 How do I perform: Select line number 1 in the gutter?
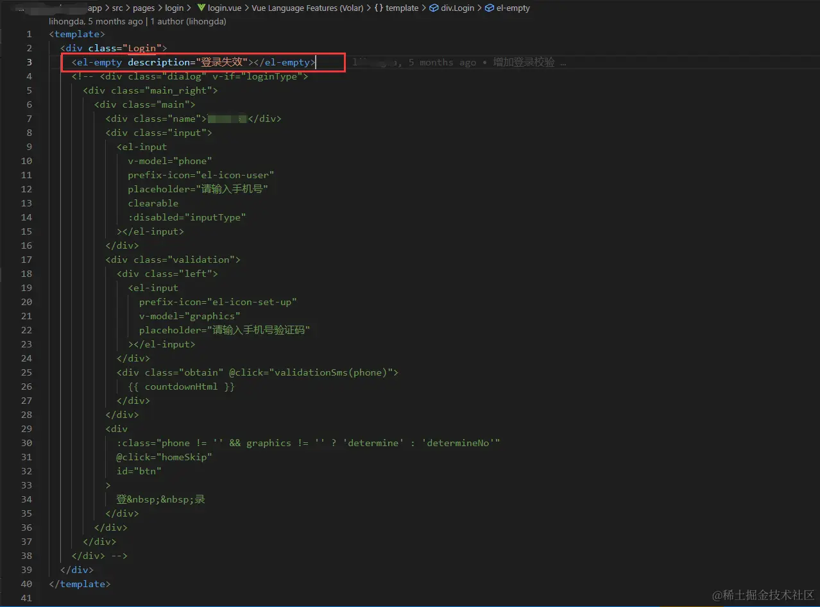[29, 34]
